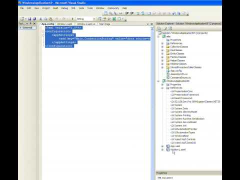Screen dimensions: 240x180
Task: Expand the App.xaml node
Action: coord(162,146)
